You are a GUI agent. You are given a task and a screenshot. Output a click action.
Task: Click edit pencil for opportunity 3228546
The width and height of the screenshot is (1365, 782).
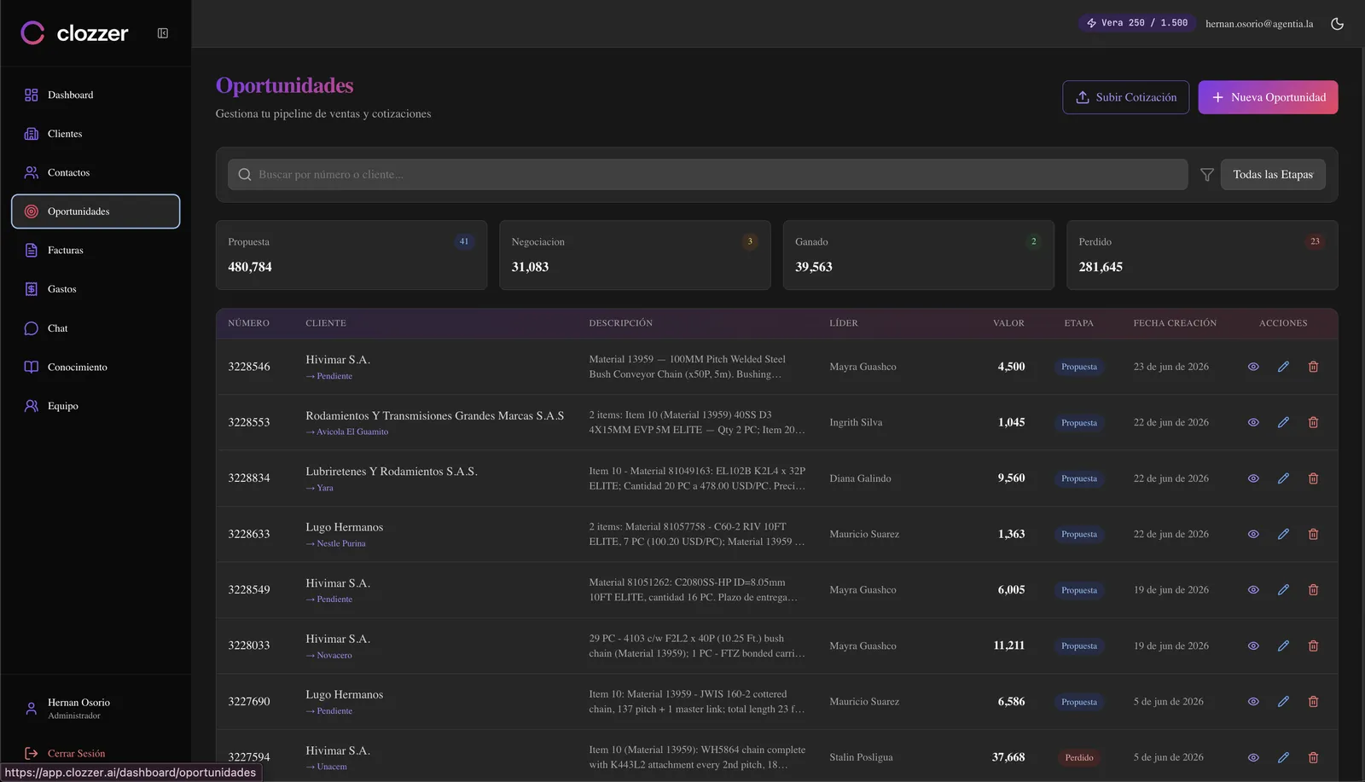1283,367
